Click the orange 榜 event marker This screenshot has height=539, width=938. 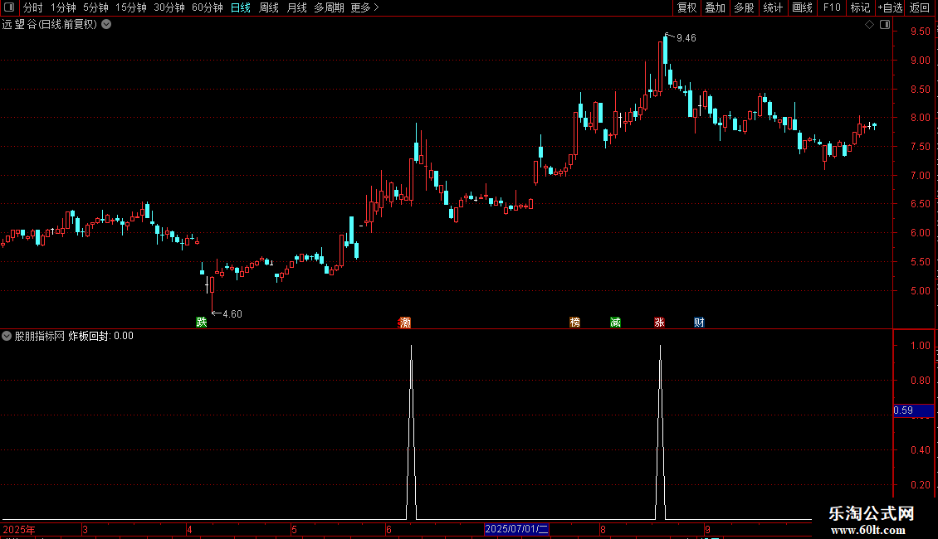[575, 322]
